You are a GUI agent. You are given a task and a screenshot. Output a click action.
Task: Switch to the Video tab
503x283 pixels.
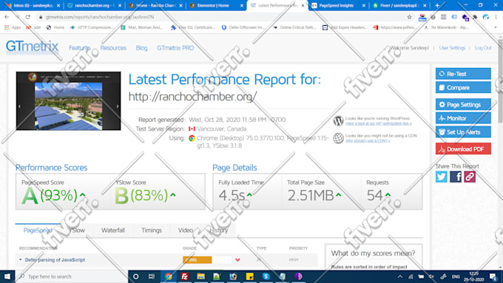186,230
